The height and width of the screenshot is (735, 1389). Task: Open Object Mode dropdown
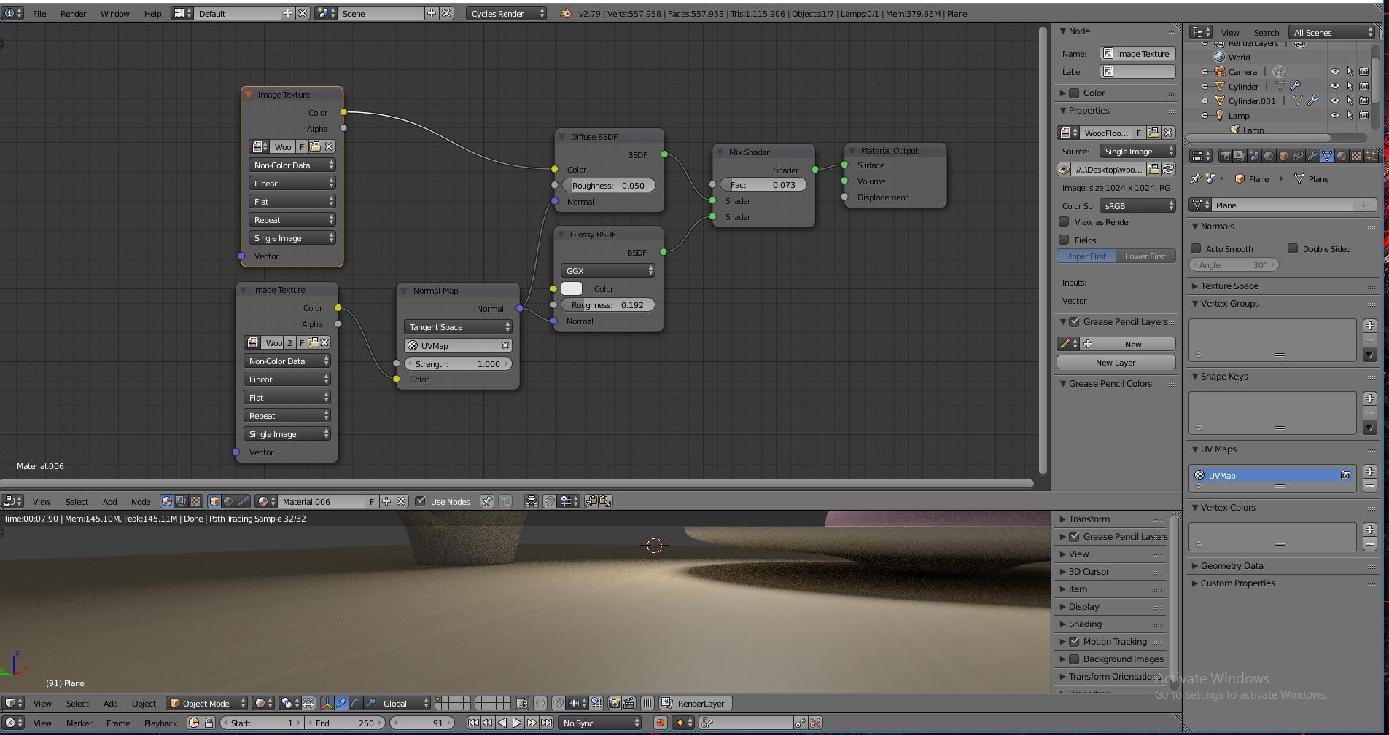click(x=206, y=703)
